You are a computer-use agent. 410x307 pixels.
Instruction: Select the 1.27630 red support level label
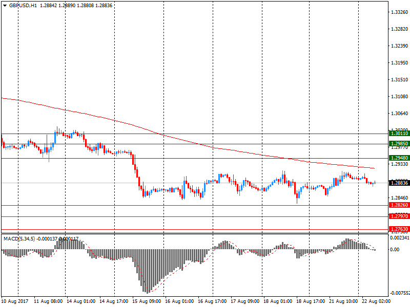coord(399,229)
